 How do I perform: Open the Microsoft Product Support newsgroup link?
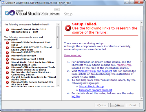[96, 90]
